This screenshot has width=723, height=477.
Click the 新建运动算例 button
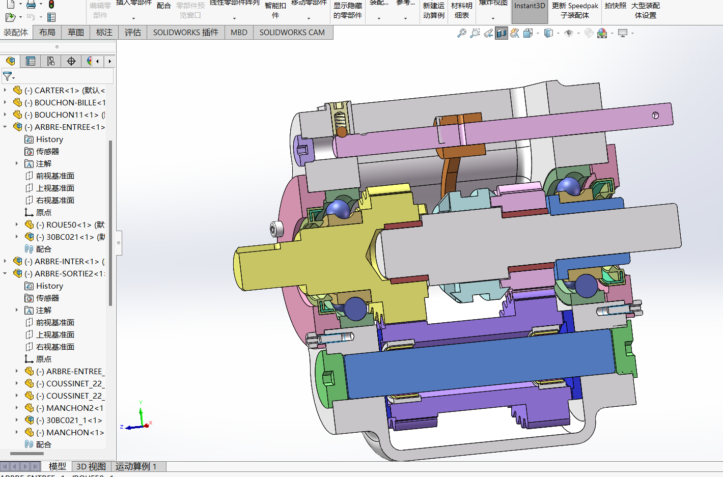(433, 10)
